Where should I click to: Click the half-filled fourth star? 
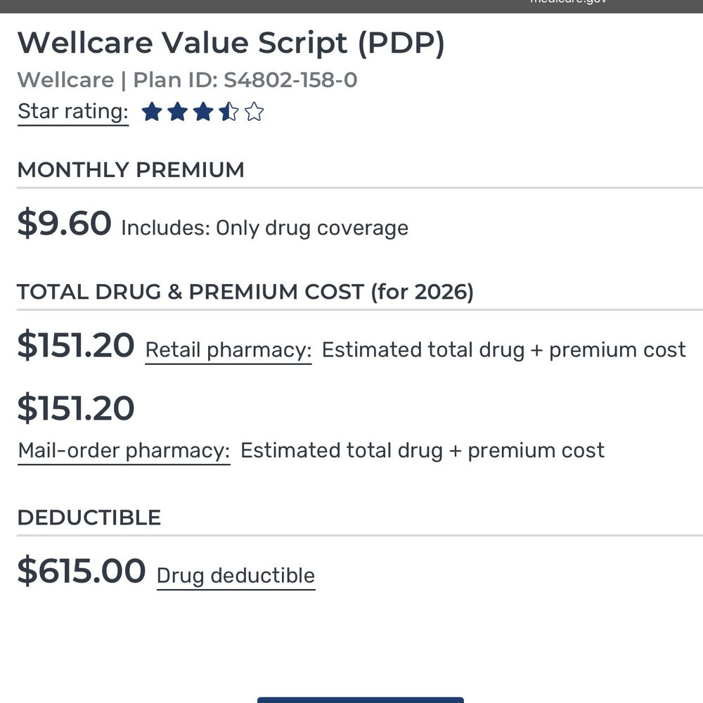point(228,112)
